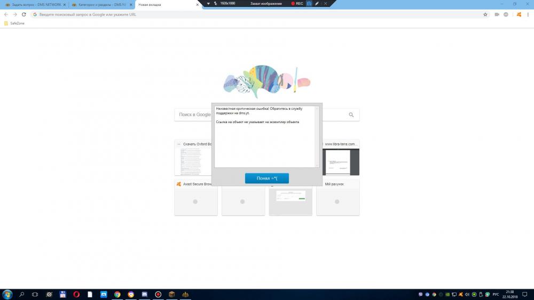Click the camera screenshot icon in the recorder bar
This screenshot has height=300, width=534.
[309, 3]
